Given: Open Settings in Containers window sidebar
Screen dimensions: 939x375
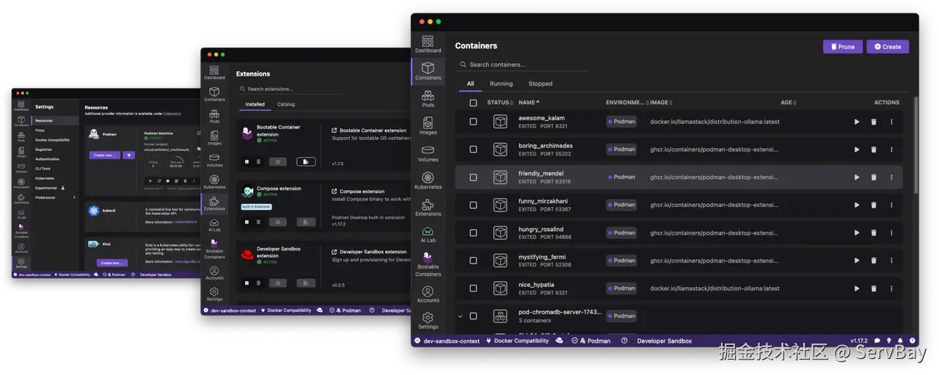Looking at the screenshot, I should pyautogui.click(x=428, y=321).
